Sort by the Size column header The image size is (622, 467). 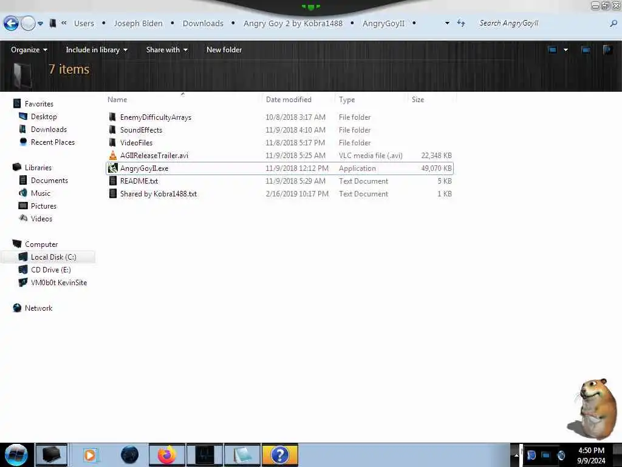pos(418,100)
